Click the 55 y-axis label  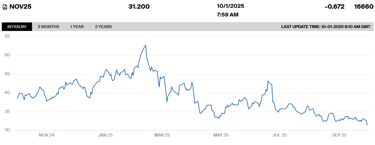click(7, 36)
